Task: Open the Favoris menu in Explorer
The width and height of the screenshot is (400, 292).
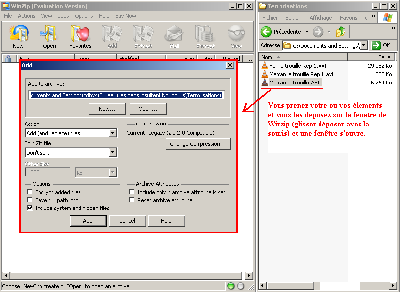Action: coord(349,18)
